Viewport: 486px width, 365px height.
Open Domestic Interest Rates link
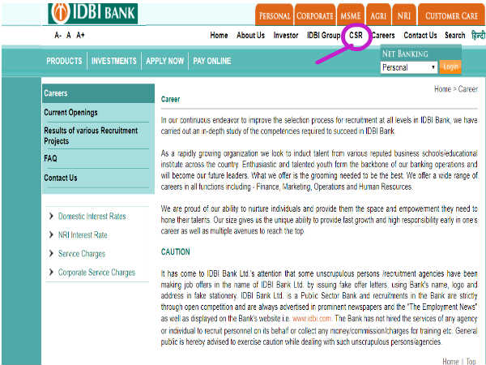pyautogui.click(x=92, y=217)
